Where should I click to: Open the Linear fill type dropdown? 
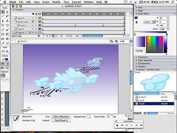tap(149, 22)
